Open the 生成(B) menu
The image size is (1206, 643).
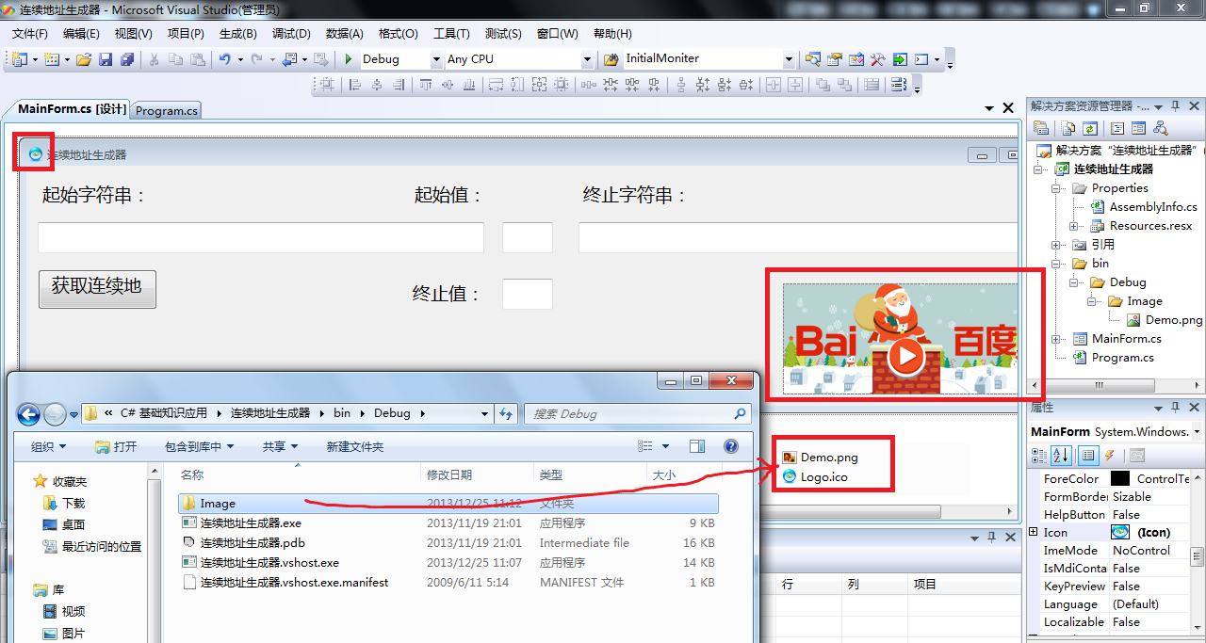coord(237,34)
